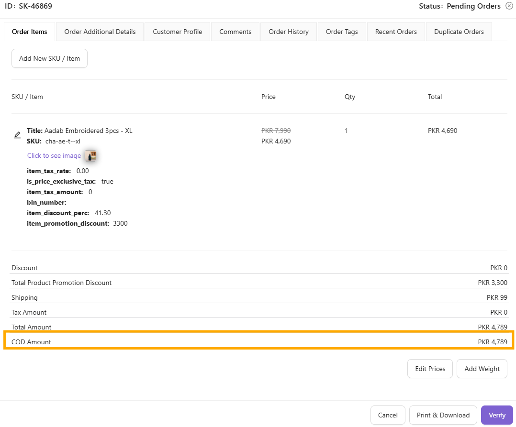View the Order History tab

[x=289, y=32]
